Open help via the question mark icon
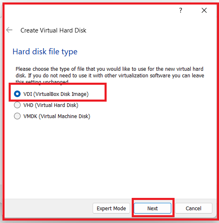Viewport: 219px width, 223px height. 180,10
